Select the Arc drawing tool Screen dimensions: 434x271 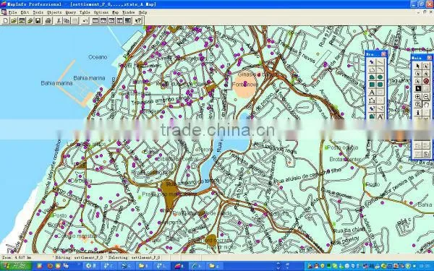[380, 69]
